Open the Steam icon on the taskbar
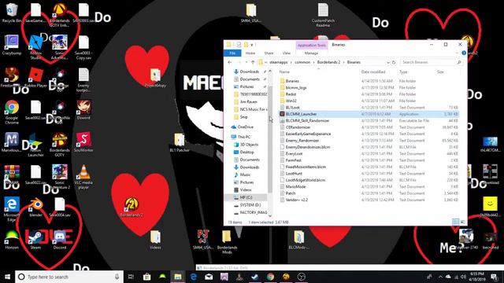Viewport: 504px width, 283px height. click(x=255, y=277)
